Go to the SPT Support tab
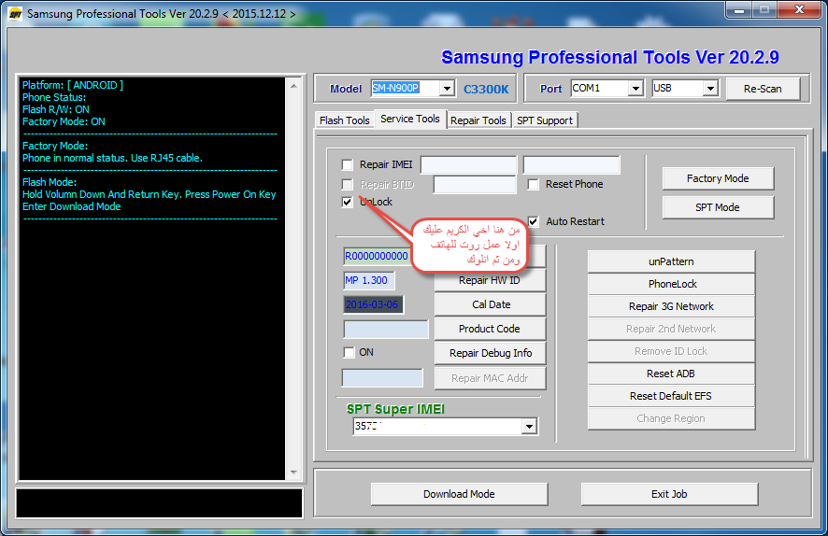This screenshot has height=536, width=828. click(545, 120)
